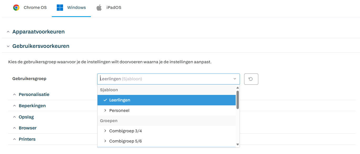The height and width of the screenshot is (154, 360).
Task: Select Combigroep 3/4 from the group list
Action: [x=167, y=131]
